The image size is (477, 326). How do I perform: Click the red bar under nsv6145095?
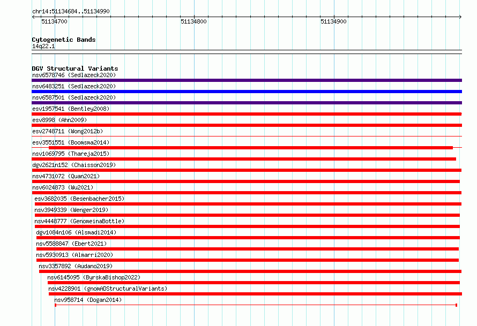tap(254, 283)
